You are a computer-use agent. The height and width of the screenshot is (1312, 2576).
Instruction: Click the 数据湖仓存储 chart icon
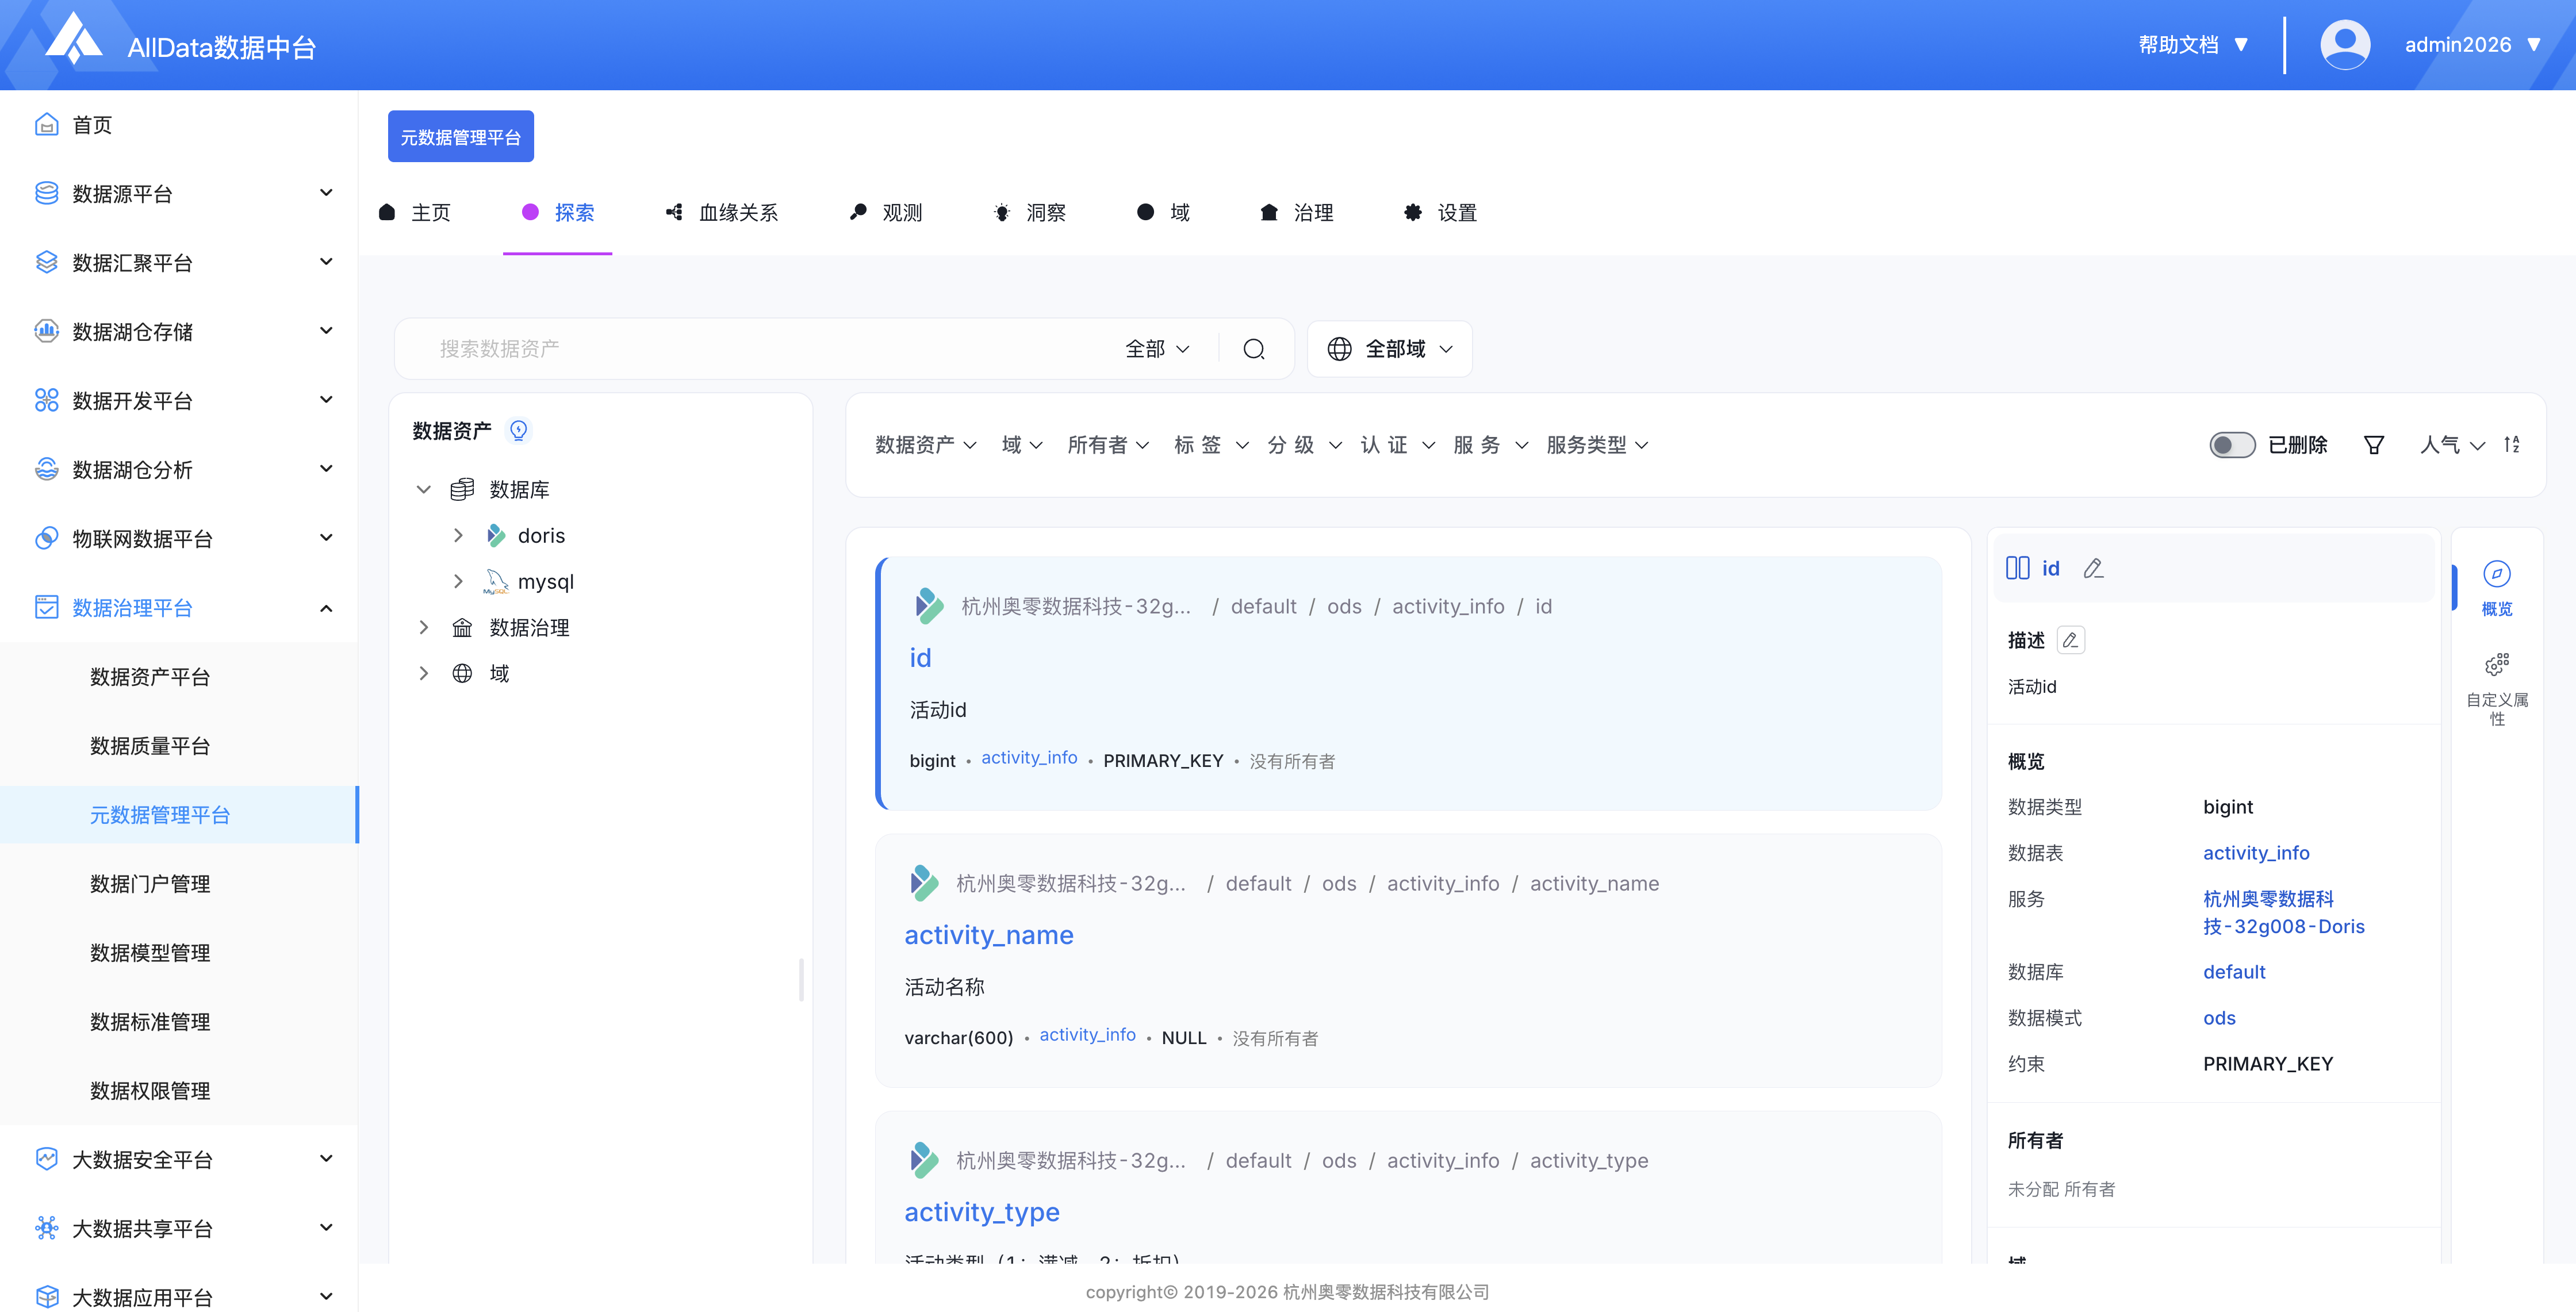pyautogui.click(x=46, y=331)
